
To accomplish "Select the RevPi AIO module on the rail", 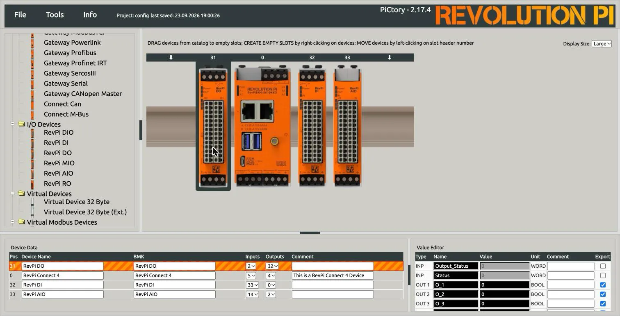I will (x=348, y=126).
